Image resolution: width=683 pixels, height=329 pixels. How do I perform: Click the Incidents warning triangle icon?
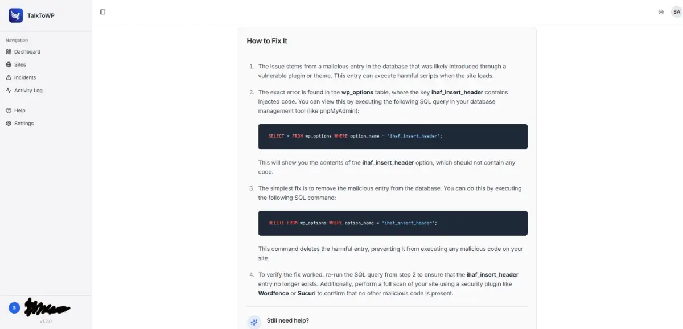tap(9, 77)
